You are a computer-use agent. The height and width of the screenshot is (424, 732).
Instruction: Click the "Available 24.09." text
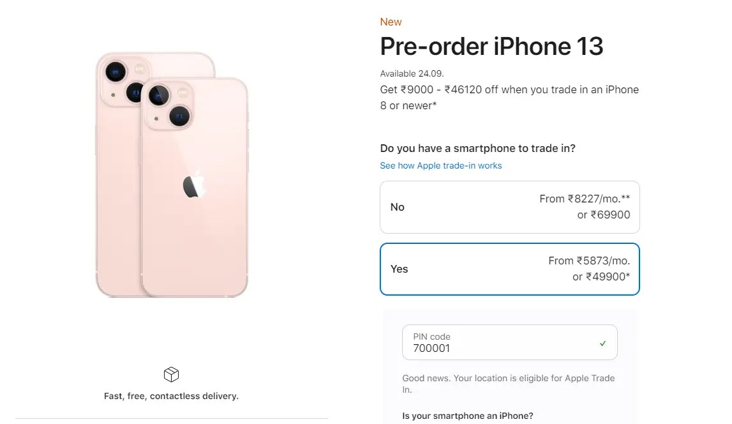pos(412,73)
